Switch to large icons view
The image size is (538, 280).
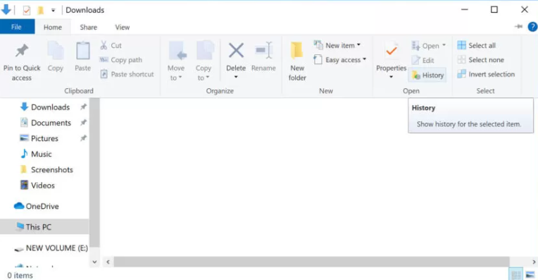(530, 275)
